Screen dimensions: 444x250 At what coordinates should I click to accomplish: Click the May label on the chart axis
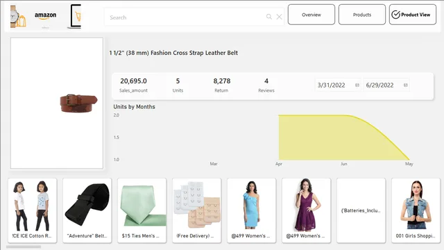[x=409, y=164]
